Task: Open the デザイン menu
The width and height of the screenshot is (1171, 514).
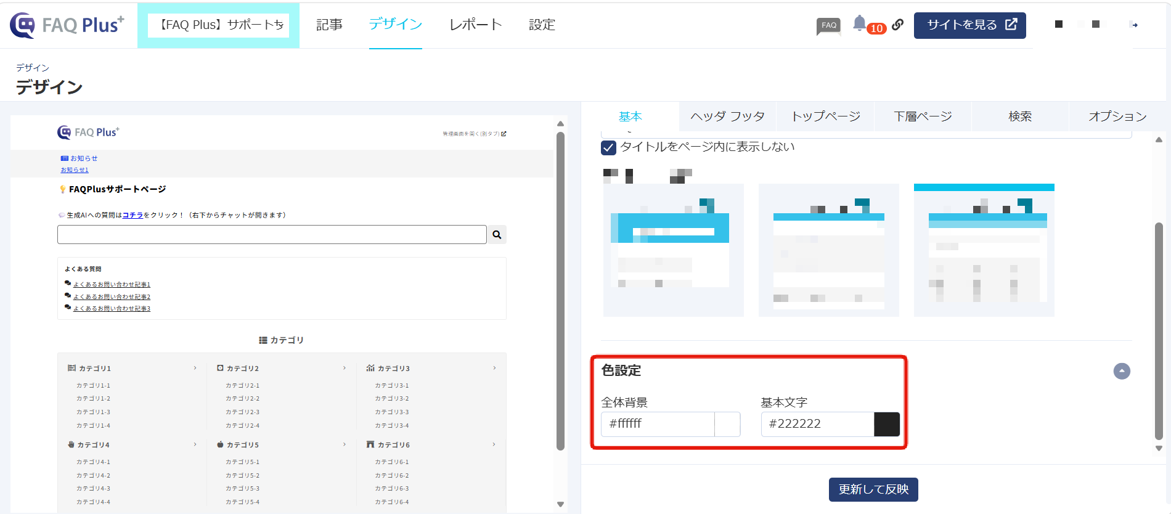Action: [x=396, y=25]
